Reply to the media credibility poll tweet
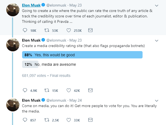Viewport: 166px width, 125px height. (x=25, y=90)
